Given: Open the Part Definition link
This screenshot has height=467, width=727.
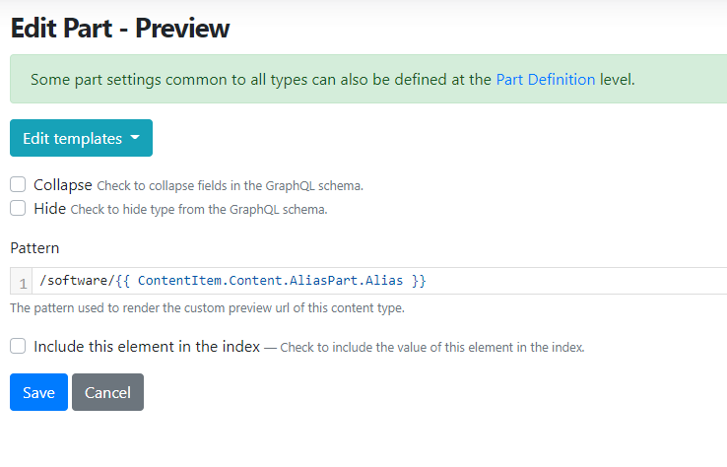Looking at the screenshot, I should tap(546, 79).
